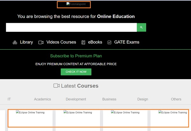This screenshot has width=191, height=131.
Task: Switch to the Business tab
Action: click(109, 99)
